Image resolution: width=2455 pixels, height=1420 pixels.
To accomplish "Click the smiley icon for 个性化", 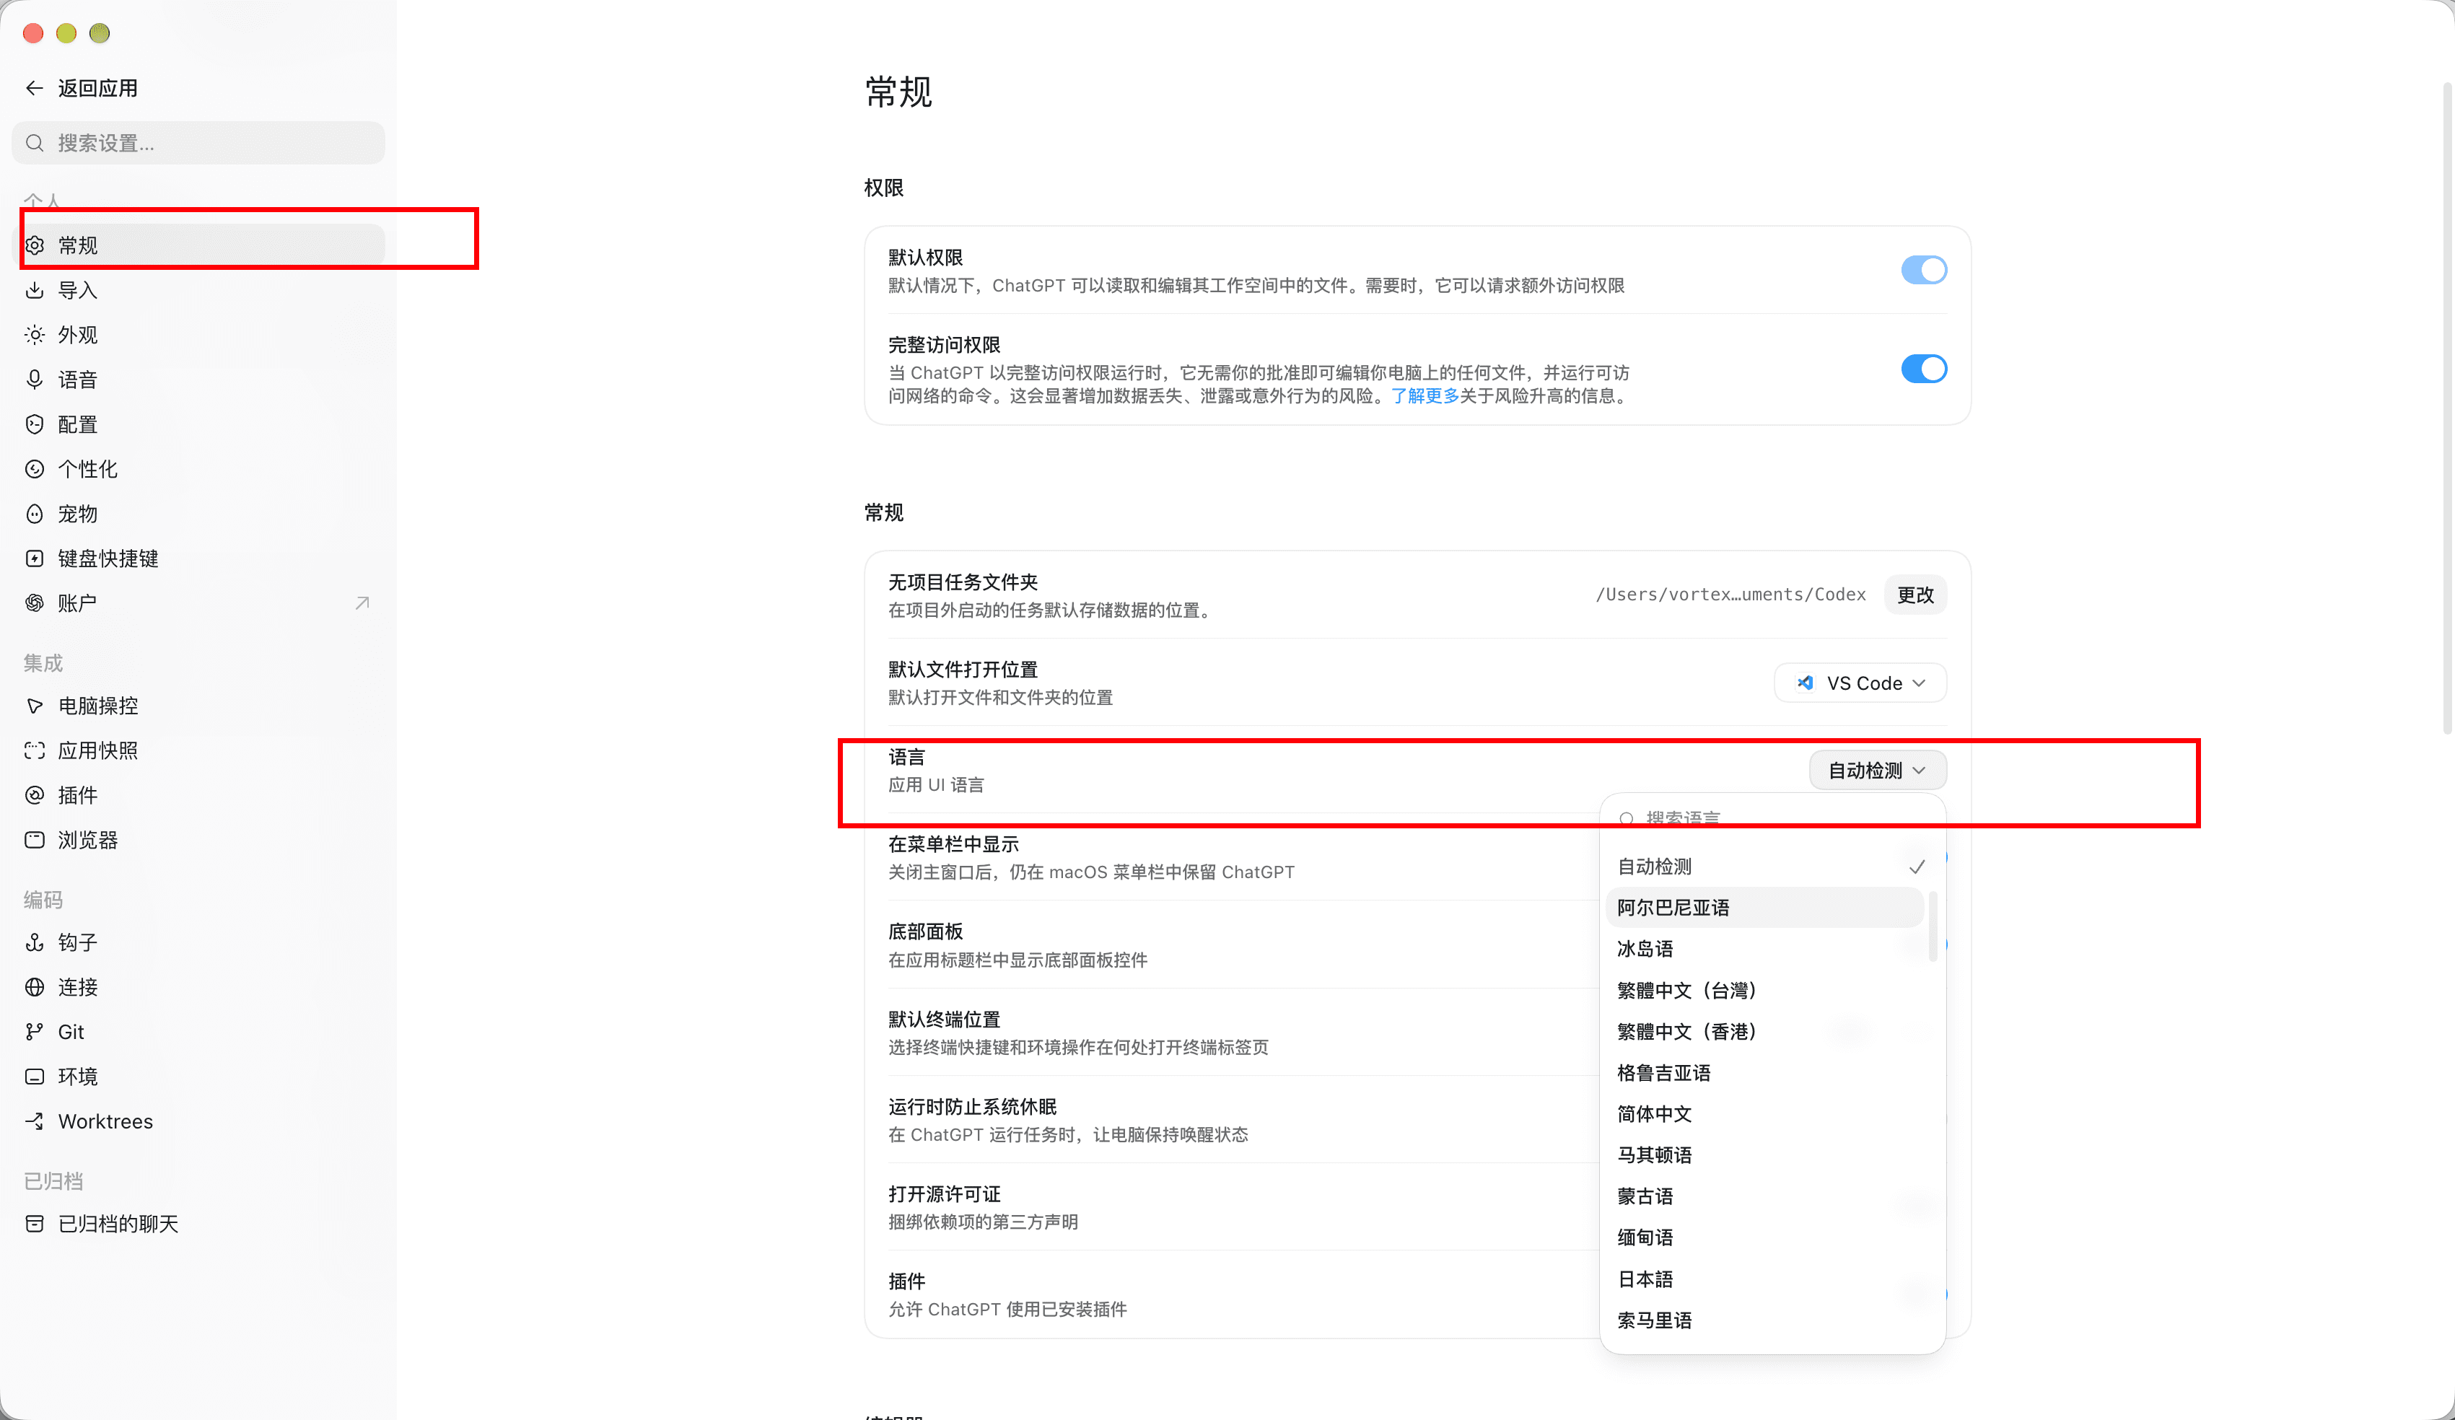I will point(34,470).
